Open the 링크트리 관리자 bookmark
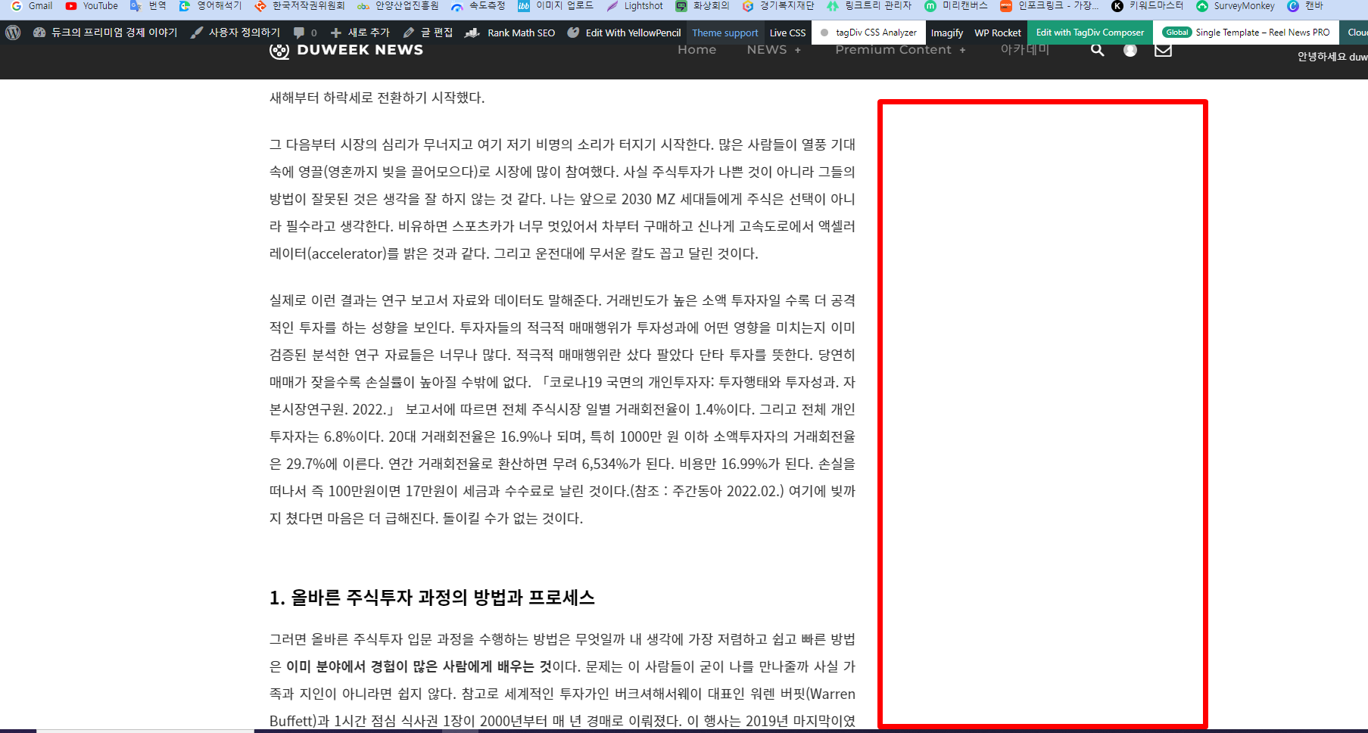1368x733 pixels. [x=869, y=6]
